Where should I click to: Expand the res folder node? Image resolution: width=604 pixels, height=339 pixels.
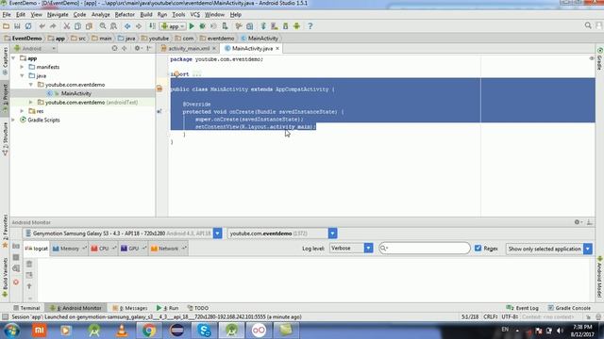22,111
